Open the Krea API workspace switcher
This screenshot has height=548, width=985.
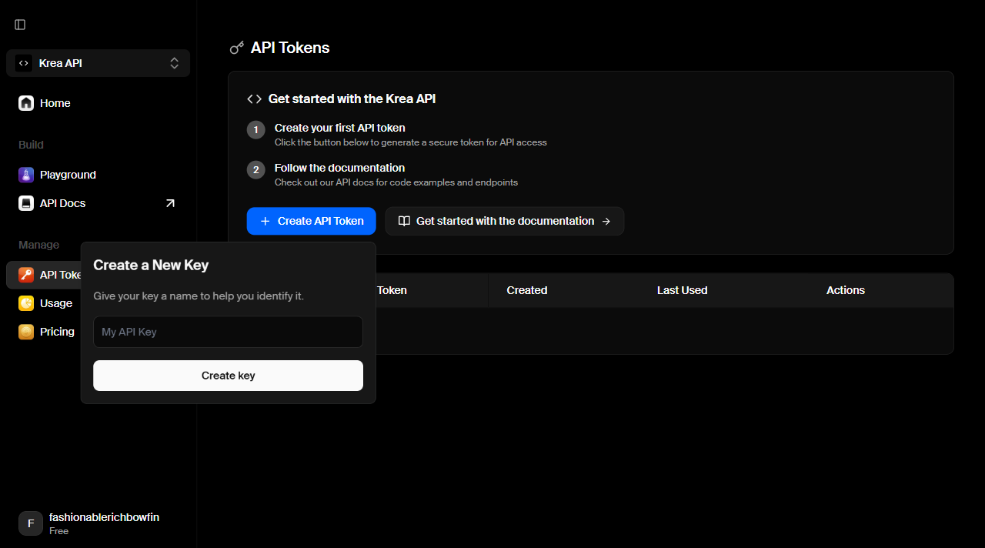[x=98, y=63]
